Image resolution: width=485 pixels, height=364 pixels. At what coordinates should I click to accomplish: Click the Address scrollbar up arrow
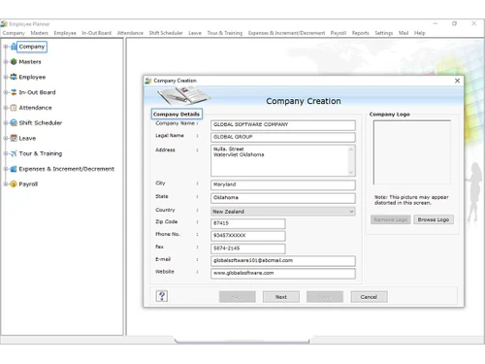click(x=351, y=149)
